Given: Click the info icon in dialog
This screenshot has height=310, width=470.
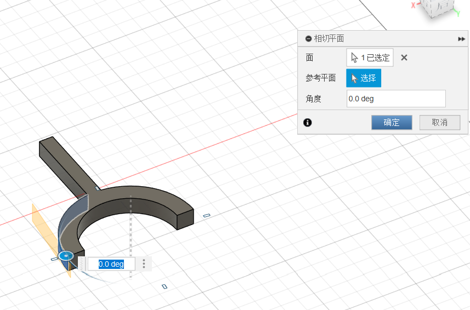Looking at the screenshot, I should pos(308,122).
